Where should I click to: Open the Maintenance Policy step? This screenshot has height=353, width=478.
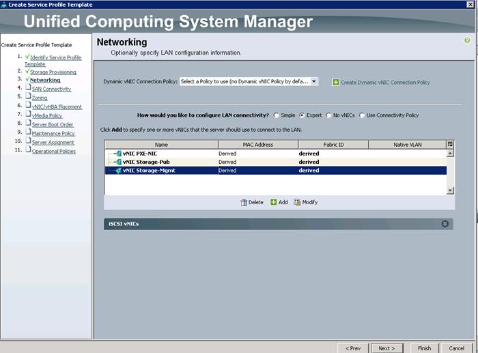(53, 133)
